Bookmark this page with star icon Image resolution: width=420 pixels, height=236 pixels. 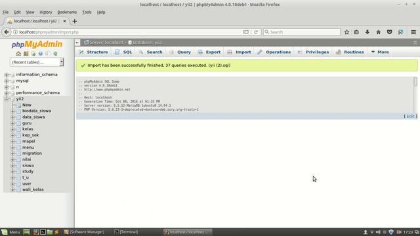pyautogui.click(x=346, y=32)
